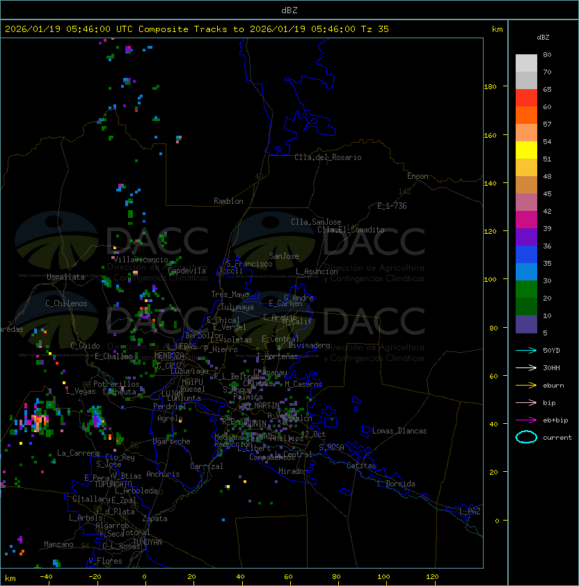Click the Lomas_Blancas location label

[x=399, y=431]
